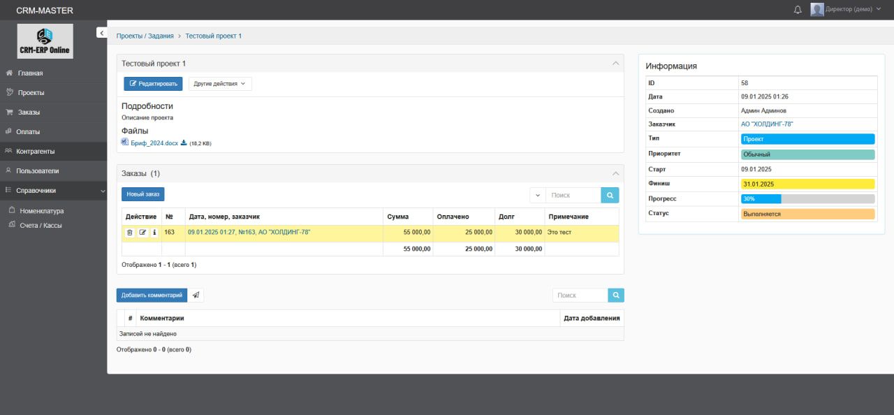Delete order 163 with the trash icon
894x415 pixels.
tap(130, 232)
